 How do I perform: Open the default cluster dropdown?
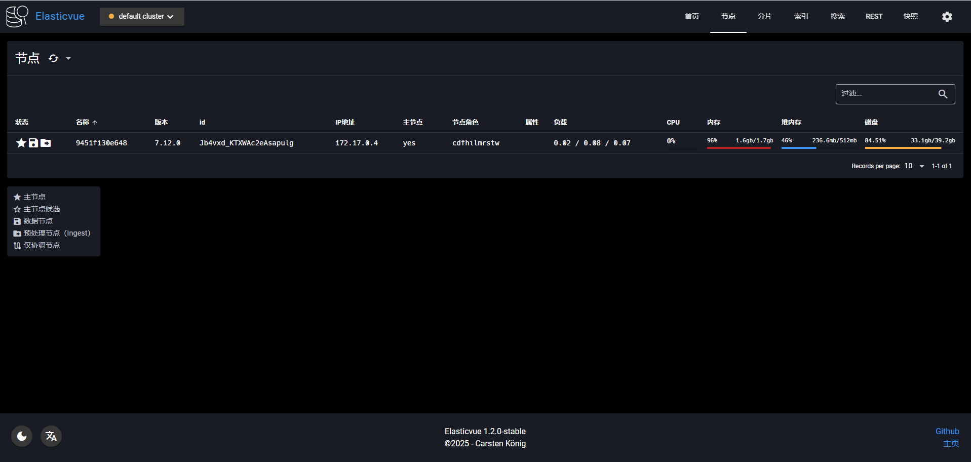point(142,17)
